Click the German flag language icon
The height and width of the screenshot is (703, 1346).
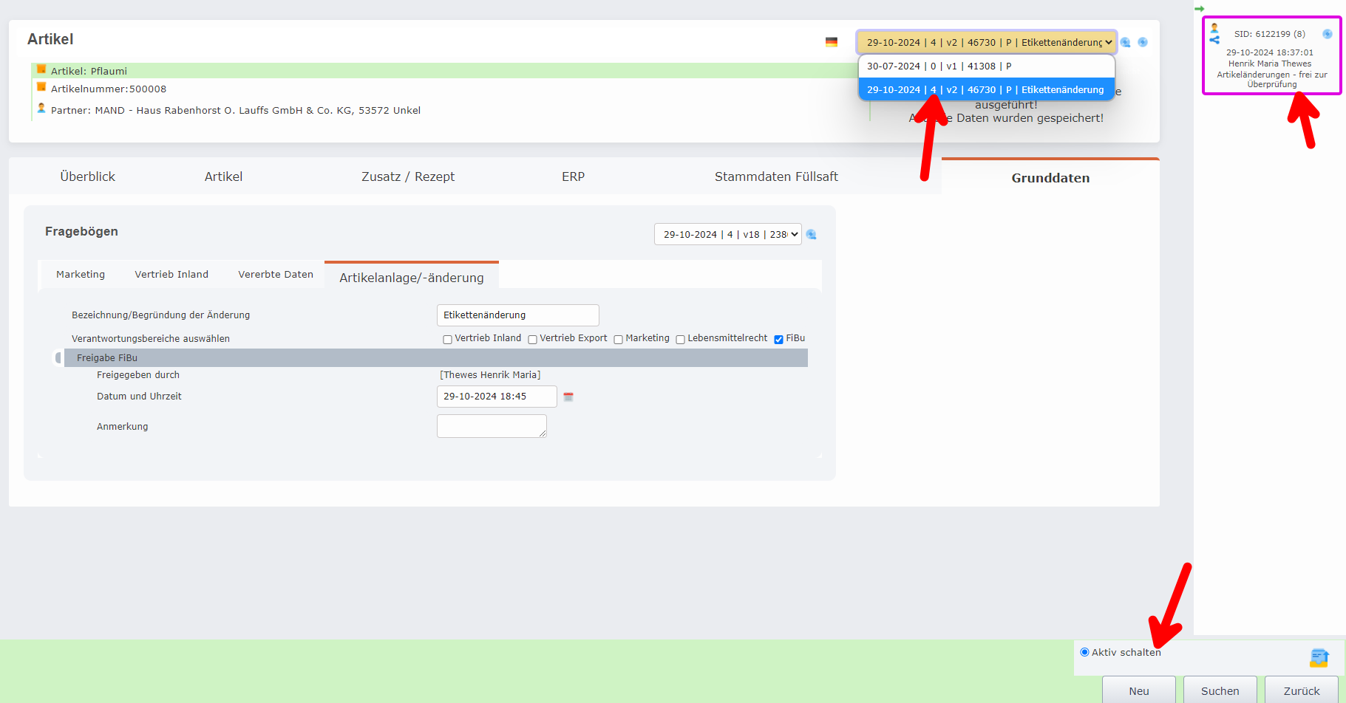coord(832,42)
